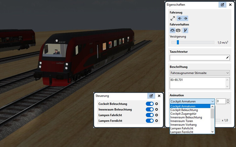Pick Innenraum Vorhang from animation list
Image resolution: width=236 pixels, height=147 pixels.
190,125
